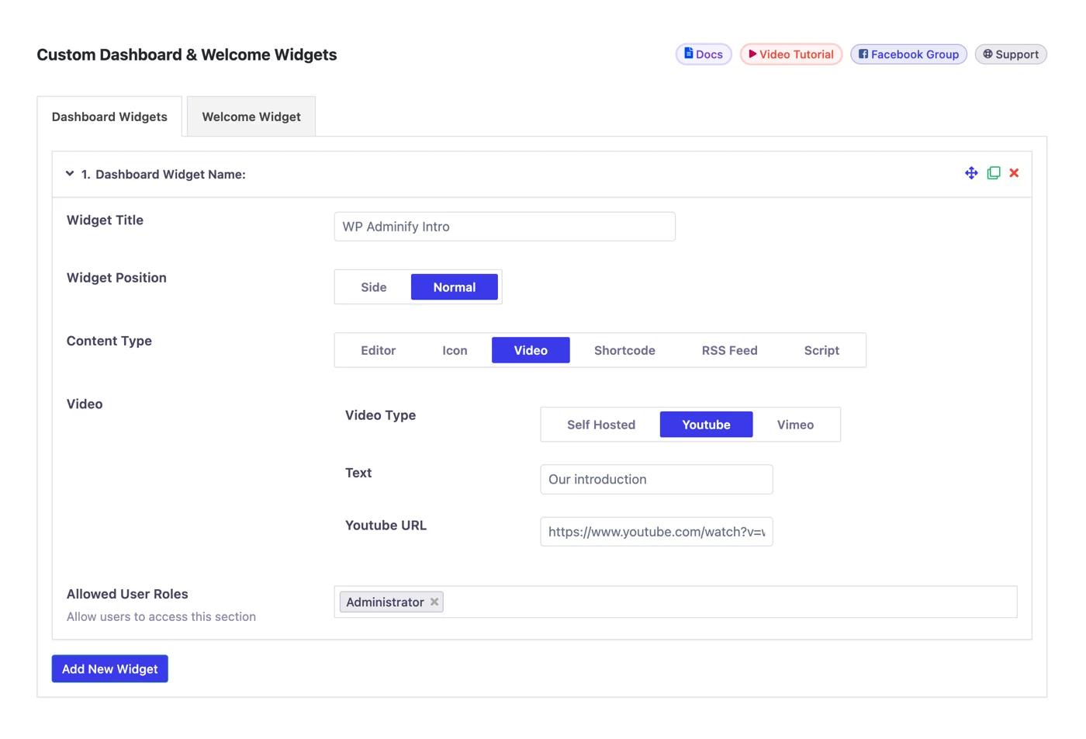Click the 'Content Type' label
This screenshot has width=1086, height=739.
tap(109, 341)
